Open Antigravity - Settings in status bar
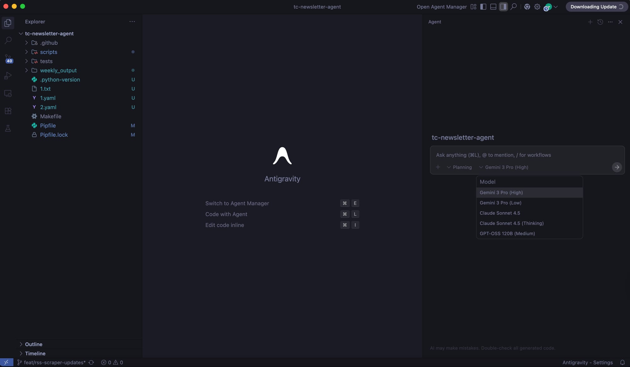 click(587, 363)
